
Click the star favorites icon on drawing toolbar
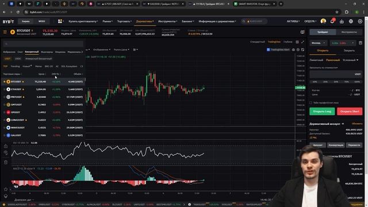coord(6,189)
